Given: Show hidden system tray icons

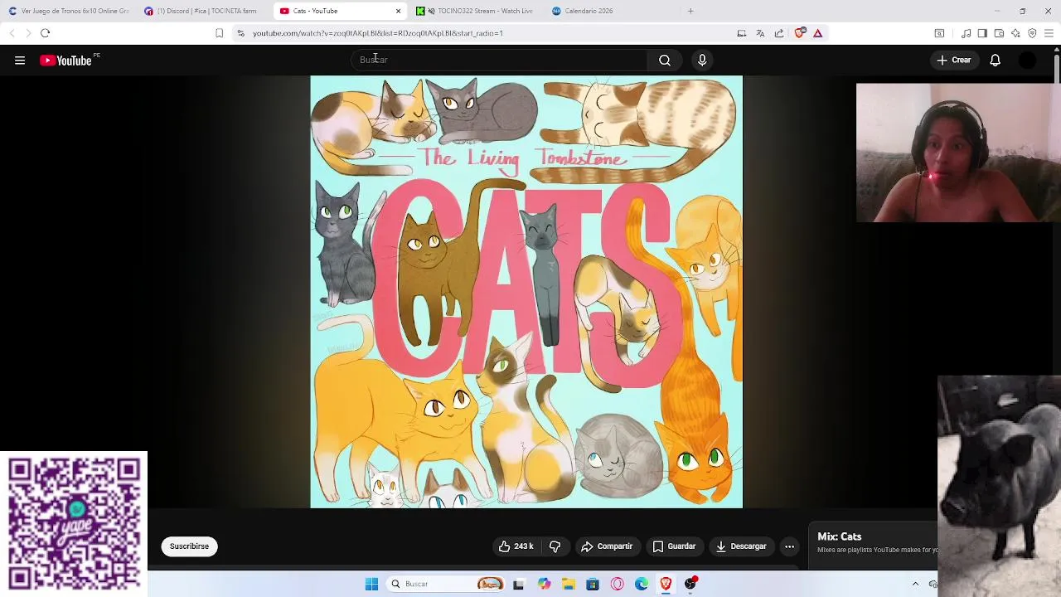Looking at the screenshot, I should click(x=915, y=584).
